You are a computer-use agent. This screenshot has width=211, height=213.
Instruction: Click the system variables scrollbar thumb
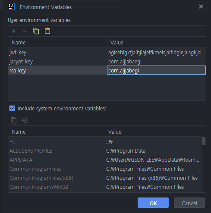pos(204,141)
